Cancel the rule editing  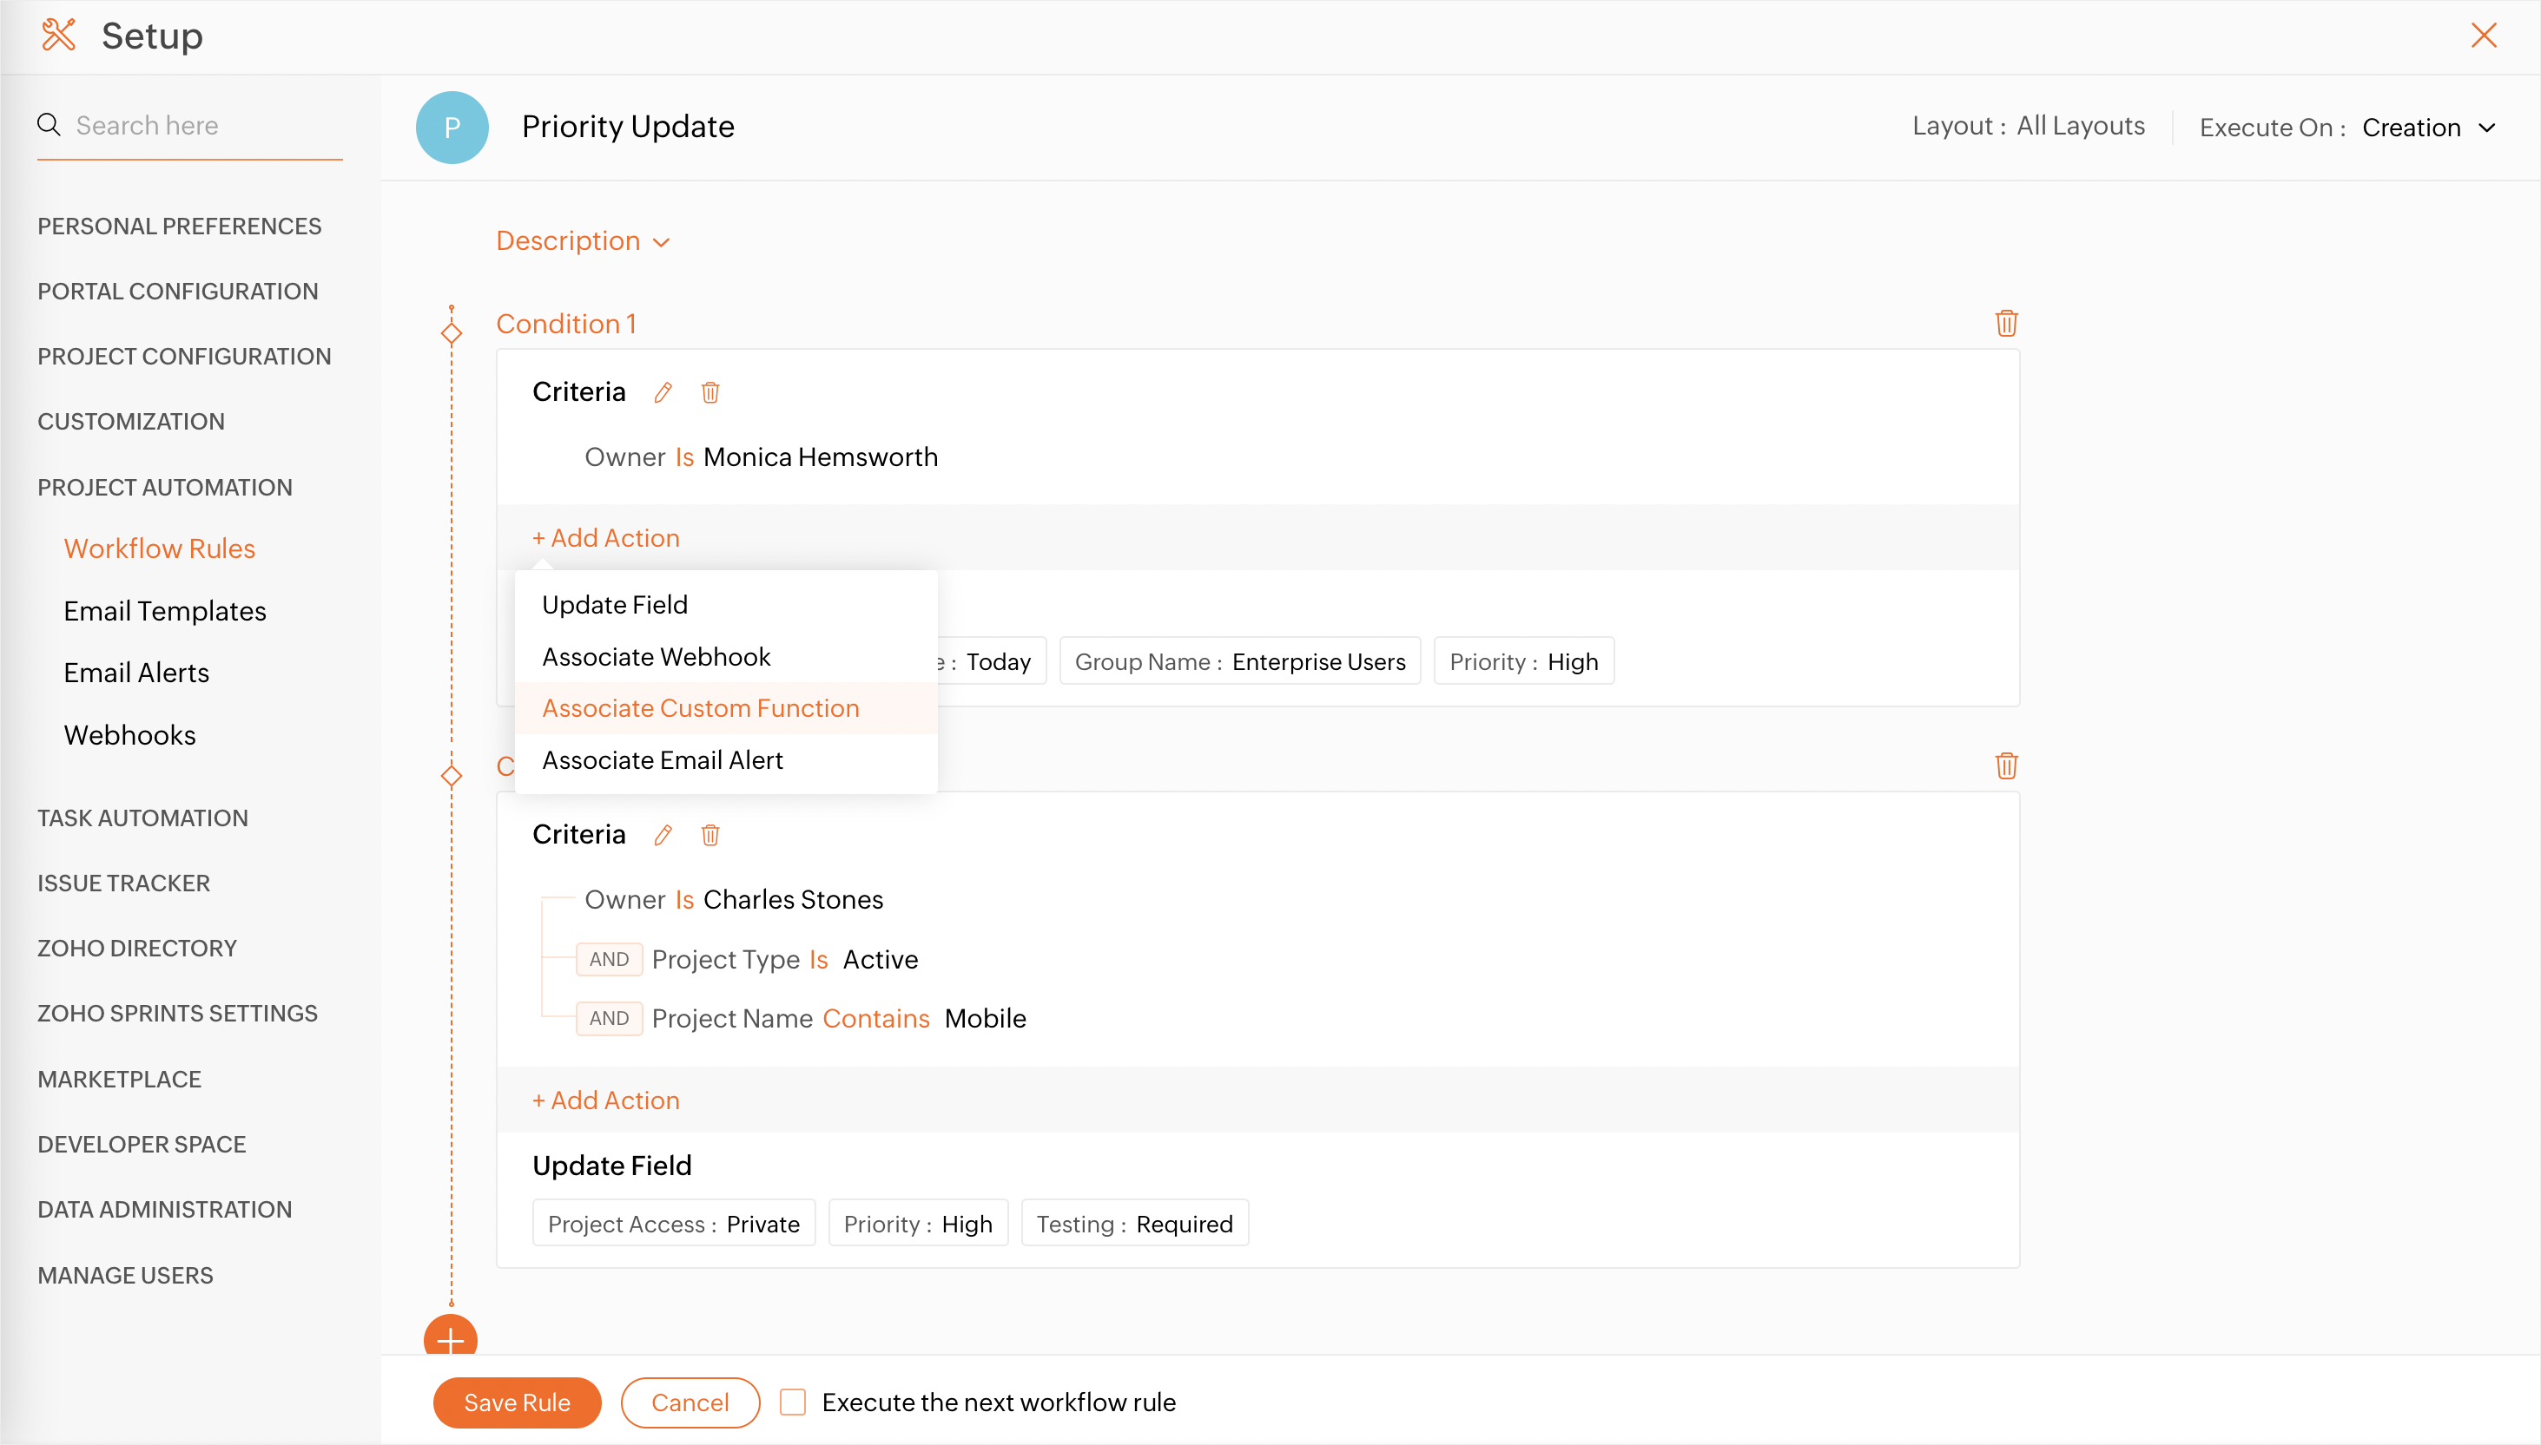[690, 1402]
